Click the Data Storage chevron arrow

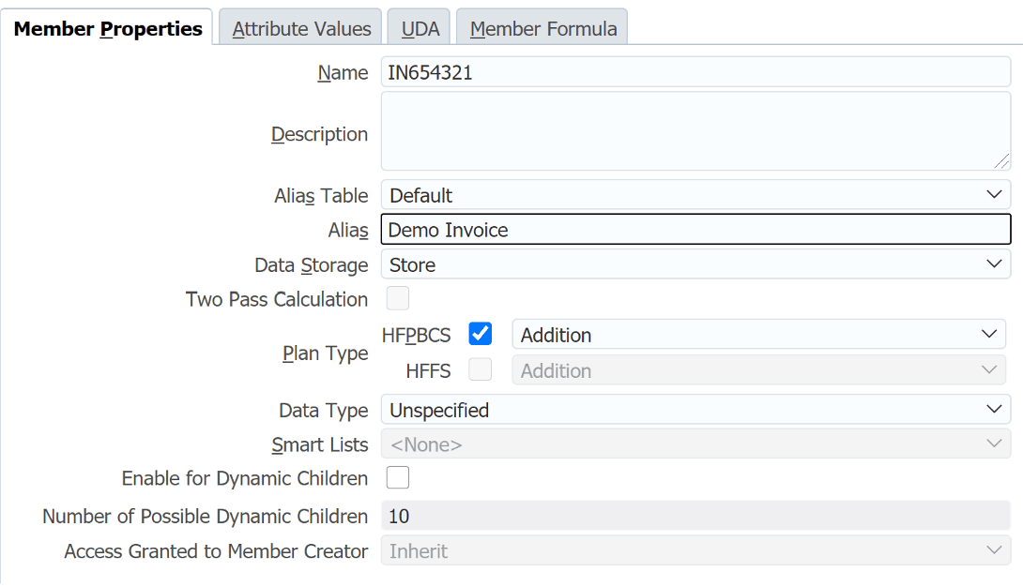pyautogui.click(x=995, y=263)
